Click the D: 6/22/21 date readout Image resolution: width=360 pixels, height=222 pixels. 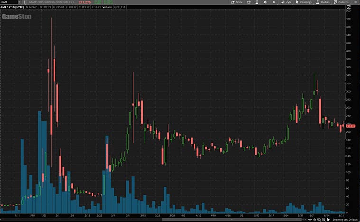pyautogui.click(x=32, y=7)
